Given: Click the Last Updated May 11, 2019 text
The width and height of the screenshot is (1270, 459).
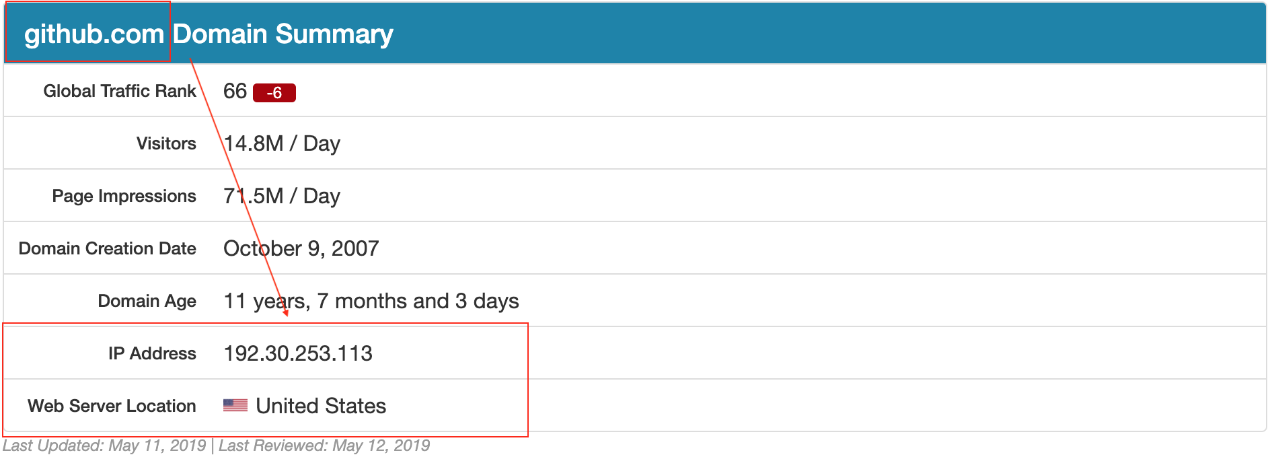Looking at the screenshot, I should [x=105, y=446].
